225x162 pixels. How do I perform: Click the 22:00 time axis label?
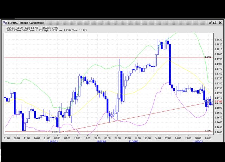(x=97, y=138)
